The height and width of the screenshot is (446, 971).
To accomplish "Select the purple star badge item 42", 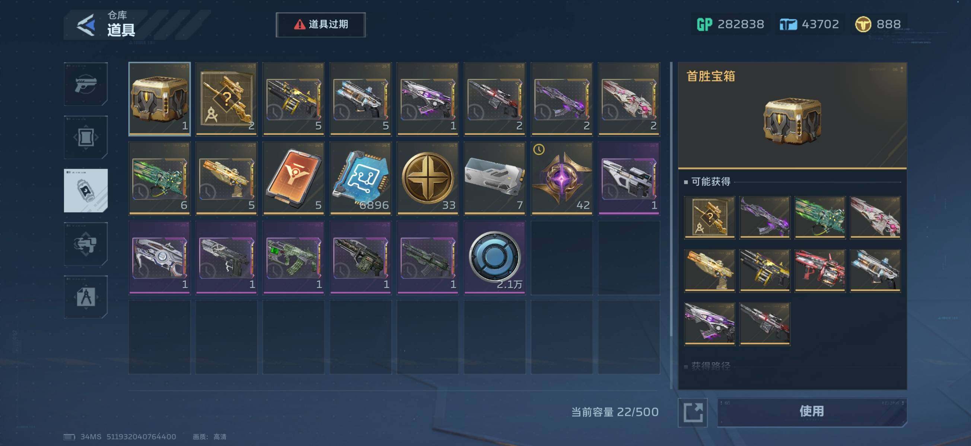I will click(x=562, y=178).
